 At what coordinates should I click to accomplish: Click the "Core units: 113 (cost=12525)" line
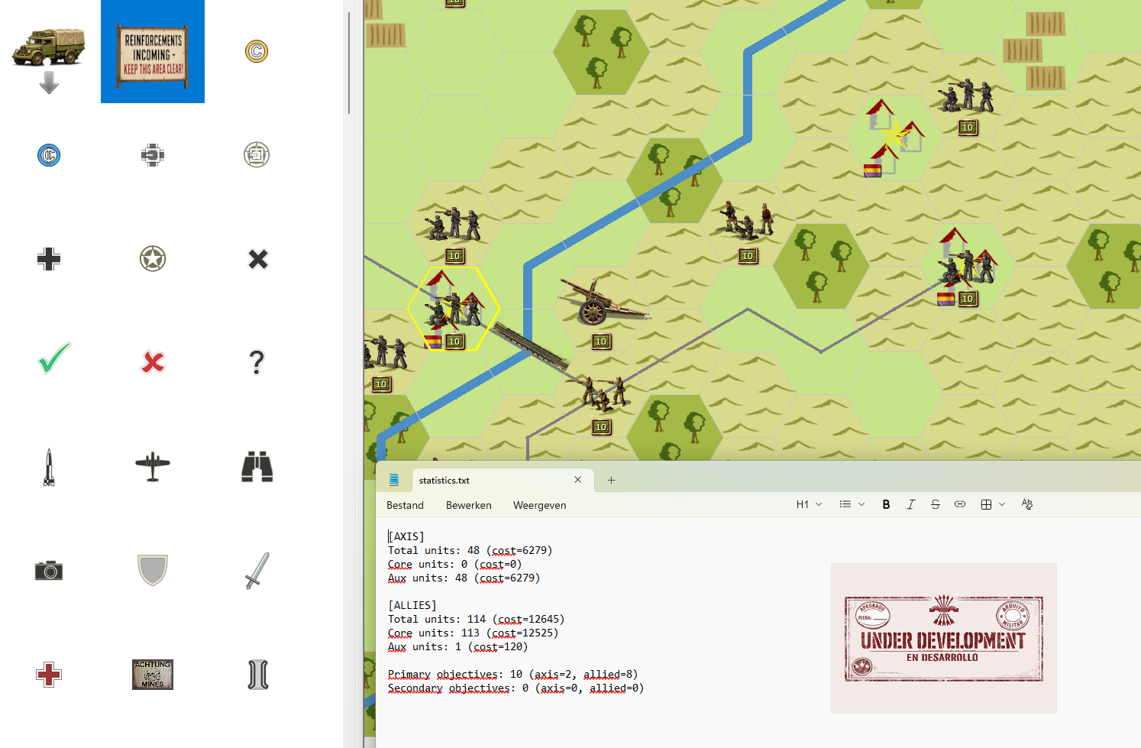point(473,633)
